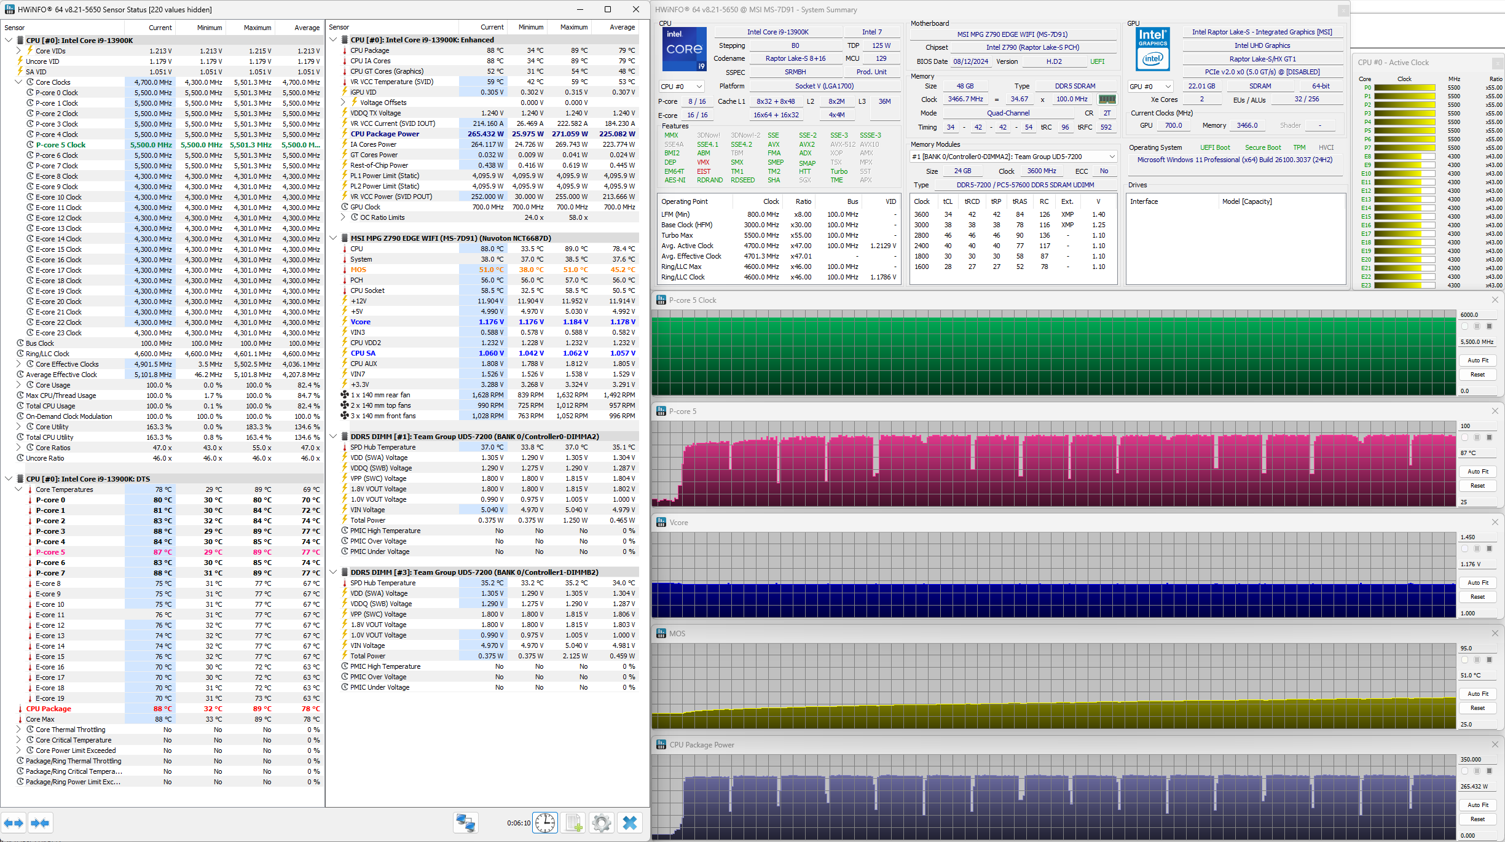Screen dimensions: 1505x842
Task: Click the Maximum column header in left pane
Action: 257,28
